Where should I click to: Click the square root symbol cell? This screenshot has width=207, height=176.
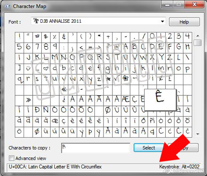pos(117,79)
